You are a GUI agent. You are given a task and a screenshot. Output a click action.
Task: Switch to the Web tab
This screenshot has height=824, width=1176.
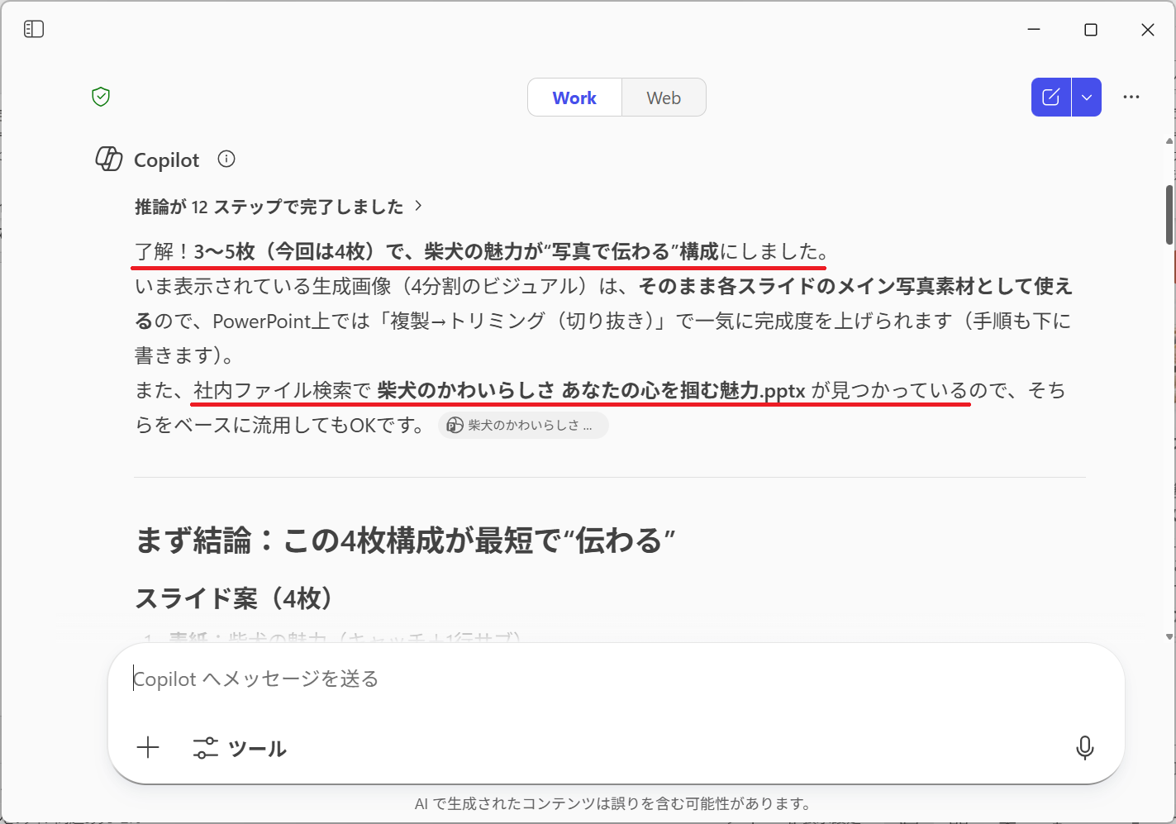click(x=664, y=98)
